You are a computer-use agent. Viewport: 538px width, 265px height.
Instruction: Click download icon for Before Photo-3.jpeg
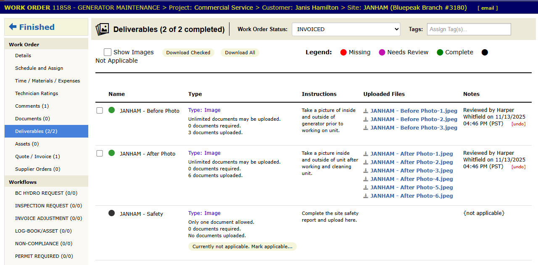pos(366,128)
